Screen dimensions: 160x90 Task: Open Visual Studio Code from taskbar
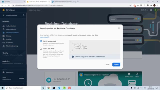[x=59, y=88]
